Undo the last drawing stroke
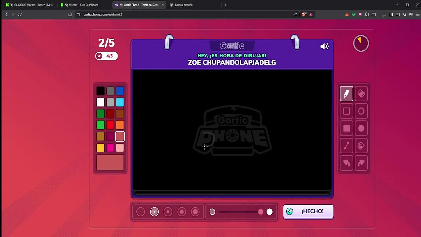421x237 pixels. tap(346, 163)
